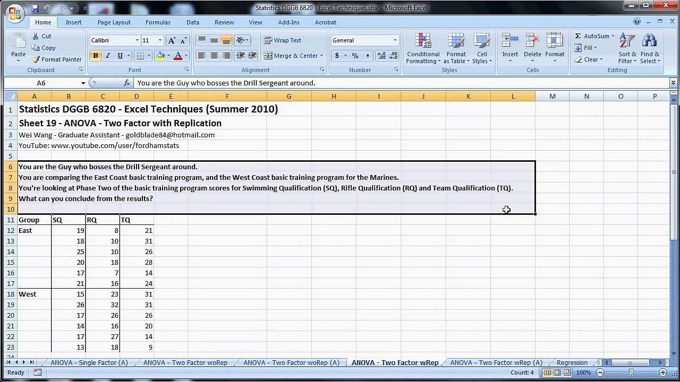This screenshot has height=382, width=680.
Task: Click Increase Indent icon
Action: pyautogui.click(x=252, y=56)
